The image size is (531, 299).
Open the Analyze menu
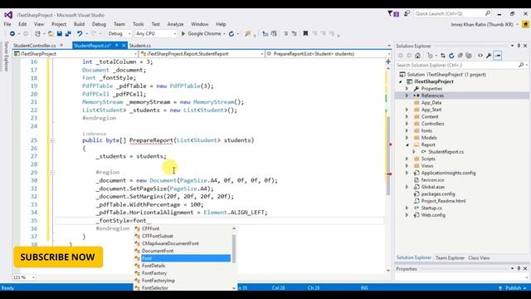coord(175,24)
